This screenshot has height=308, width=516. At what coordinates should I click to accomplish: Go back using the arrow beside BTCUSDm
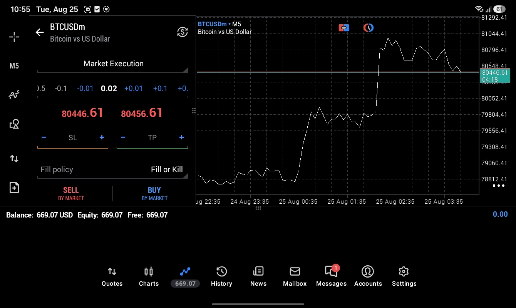[40, 32]
